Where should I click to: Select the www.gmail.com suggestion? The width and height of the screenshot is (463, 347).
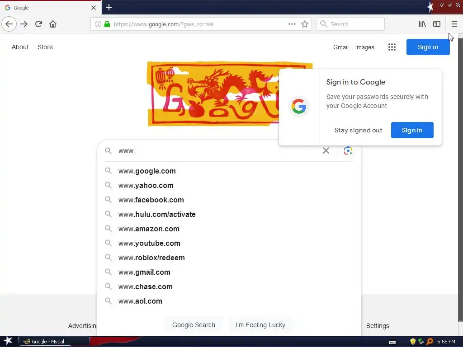coord(229,272)
